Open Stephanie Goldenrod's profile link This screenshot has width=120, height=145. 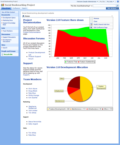[33, 107]
